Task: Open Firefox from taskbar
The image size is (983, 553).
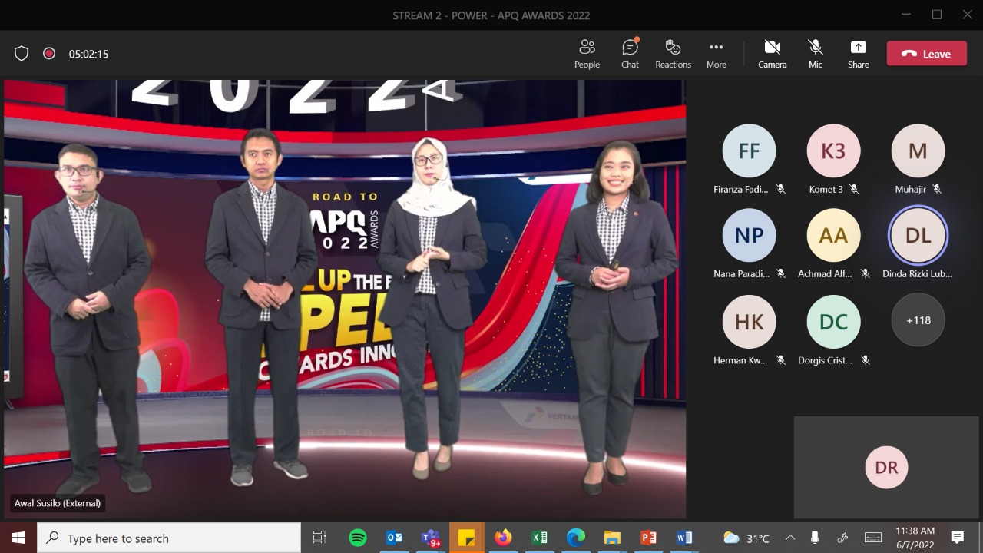Action: click(503, 538)
